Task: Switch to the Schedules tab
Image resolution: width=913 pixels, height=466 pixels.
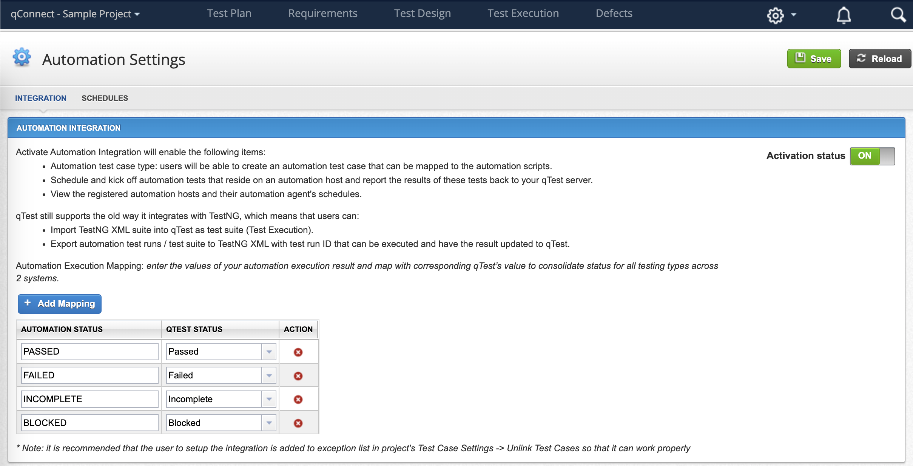Action: [x=105, y=98]
